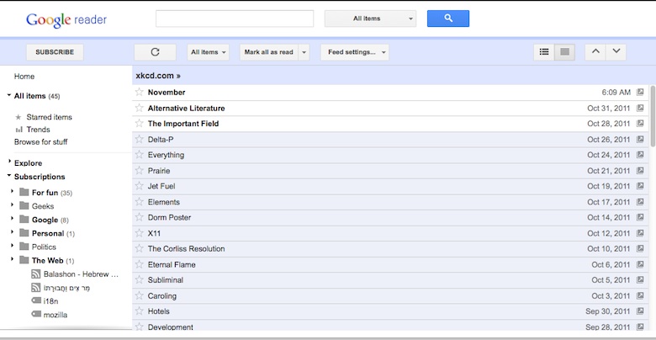Select the Balashon Hebrew feed icon
This screenshot has width=656, height=340.
coord(36,274)
